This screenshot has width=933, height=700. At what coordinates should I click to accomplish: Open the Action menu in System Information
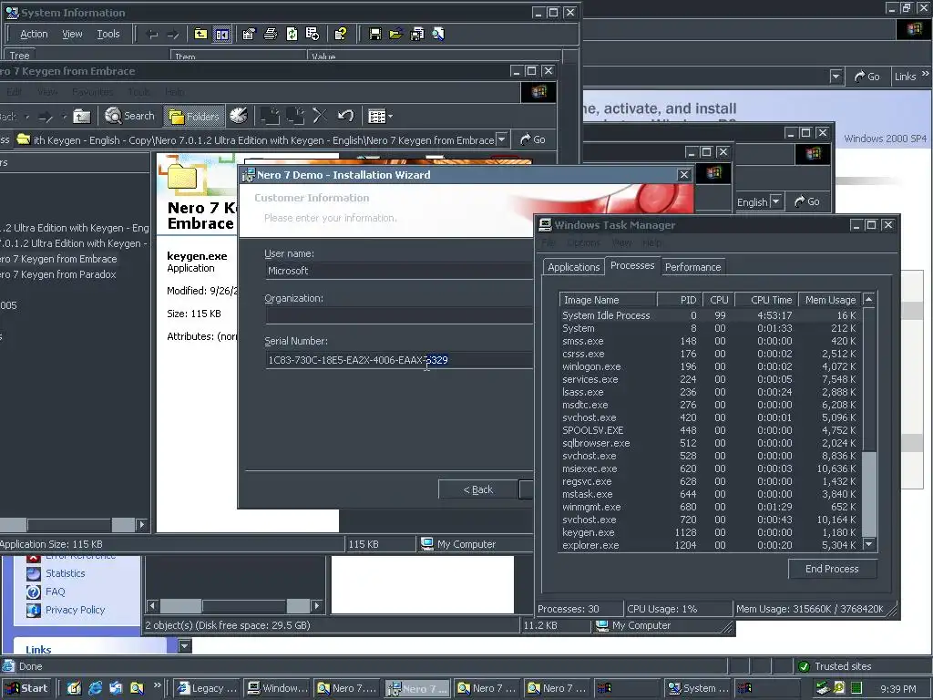(x=34, y=34)
